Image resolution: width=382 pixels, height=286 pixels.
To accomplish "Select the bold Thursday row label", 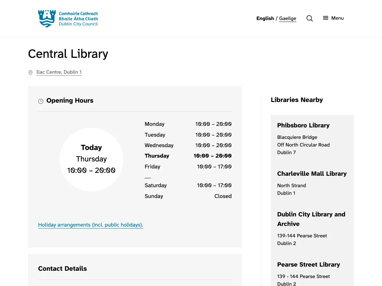I will point(157,156).
